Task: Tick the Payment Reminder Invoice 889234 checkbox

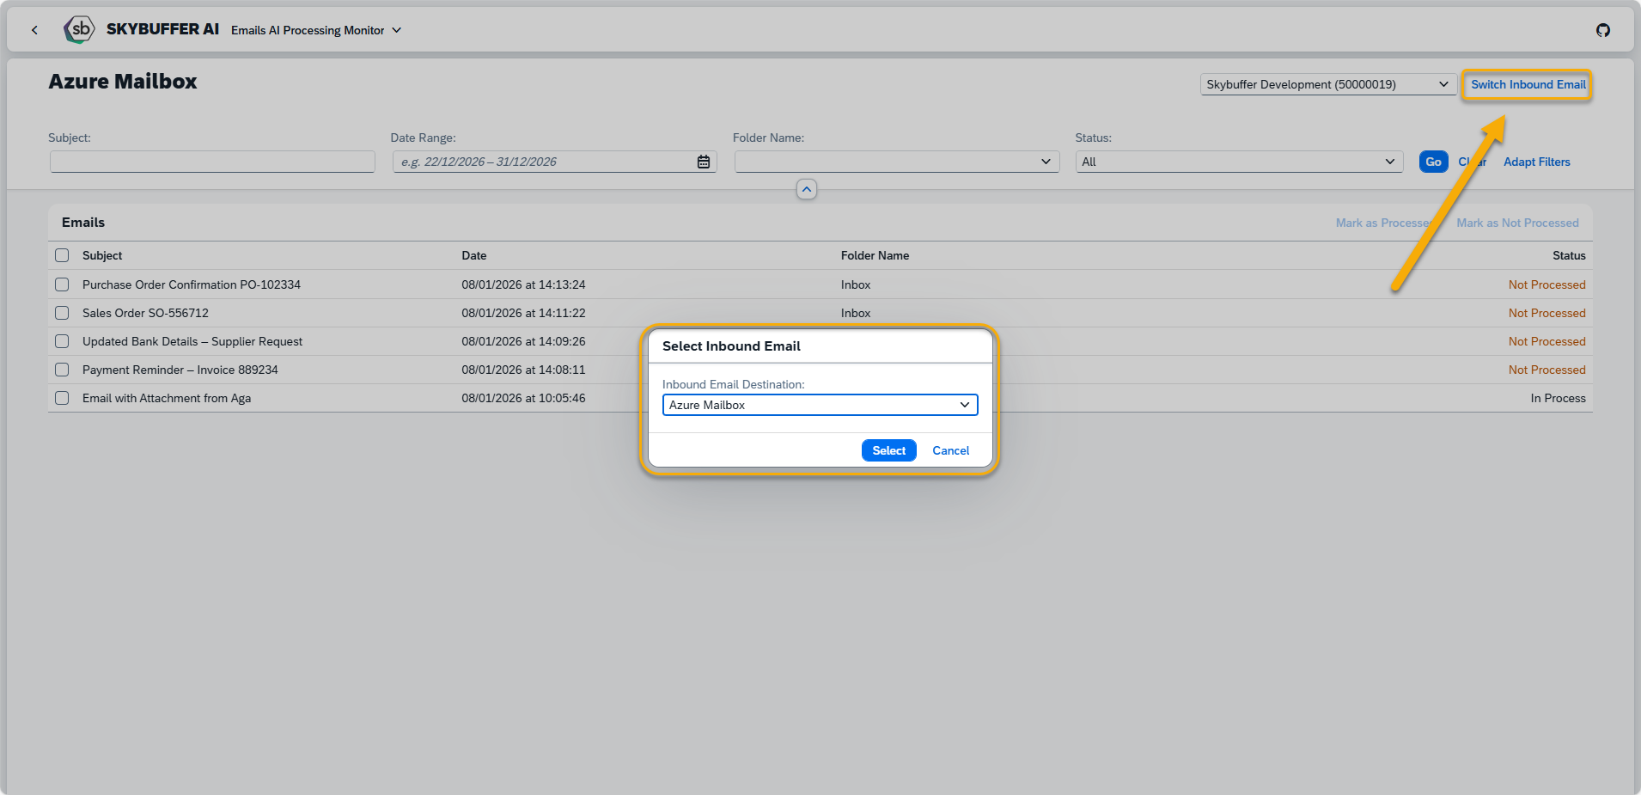Action: click(62, 370)
